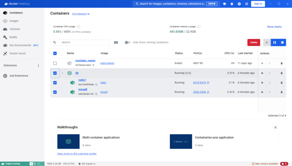Screen dimensions: 292x166
Task: Delete redis7 with trash icon
Action: (x=281, y=83)
